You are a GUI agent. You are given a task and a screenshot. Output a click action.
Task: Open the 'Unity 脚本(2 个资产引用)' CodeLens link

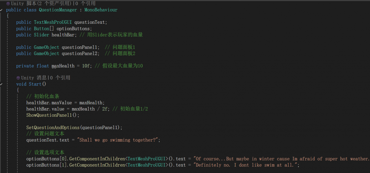point(42,4)
